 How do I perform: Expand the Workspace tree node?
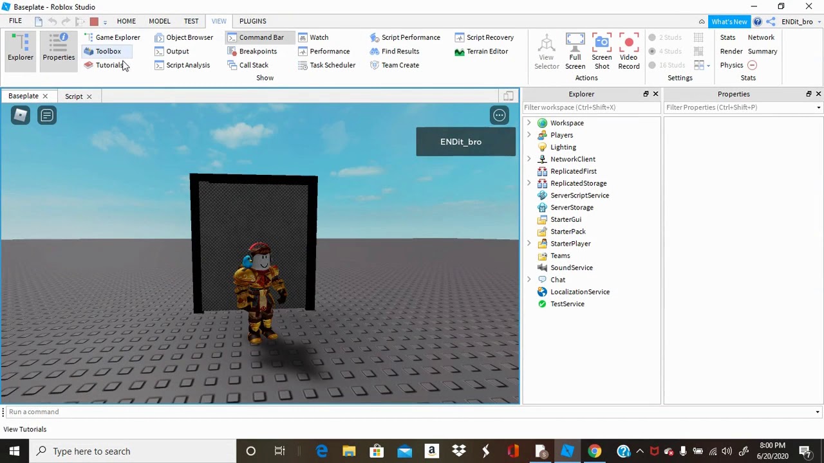[529, 123]
